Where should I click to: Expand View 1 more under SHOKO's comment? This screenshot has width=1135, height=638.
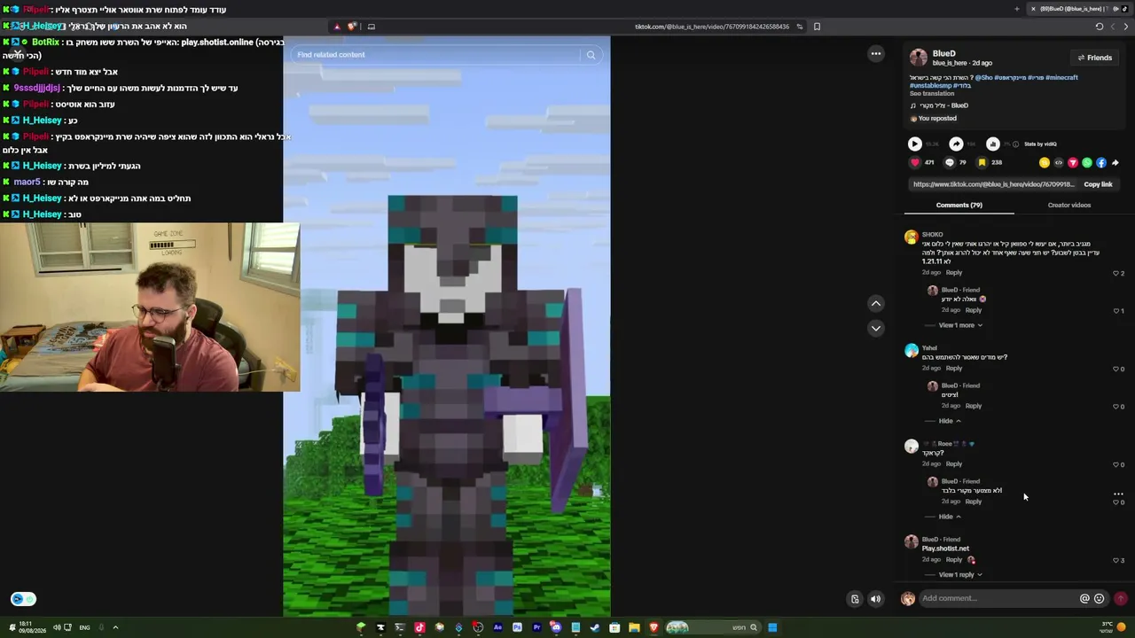point(960,325)
